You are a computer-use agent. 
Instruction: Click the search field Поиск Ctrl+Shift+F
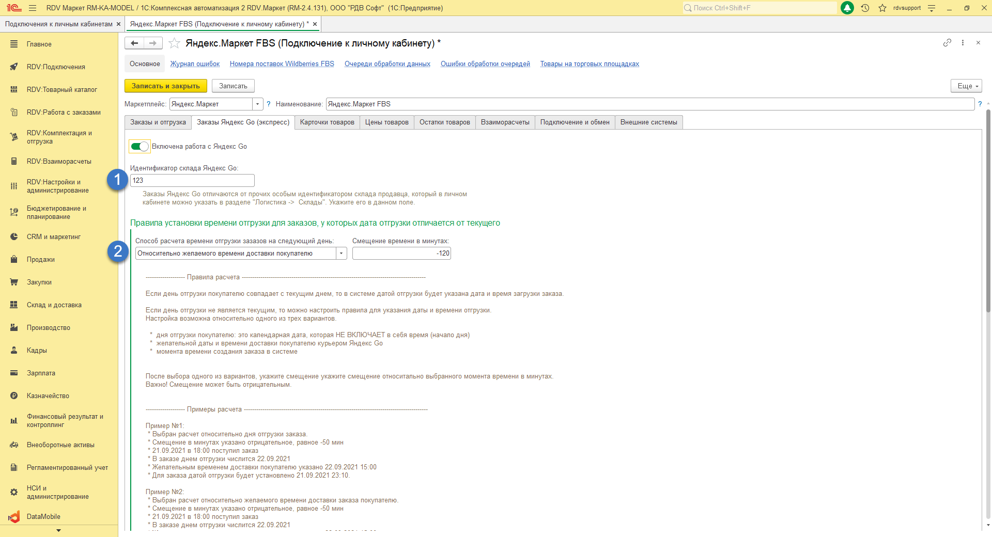coord(760,8)
